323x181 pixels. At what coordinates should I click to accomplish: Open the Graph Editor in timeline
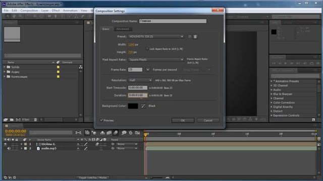[x=137, y=133]
